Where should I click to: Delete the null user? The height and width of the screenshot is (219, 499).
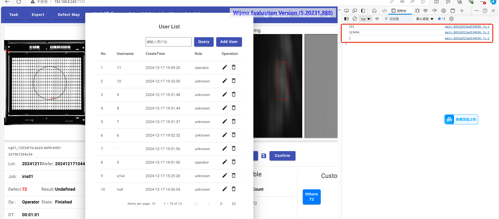coord(234,189)
